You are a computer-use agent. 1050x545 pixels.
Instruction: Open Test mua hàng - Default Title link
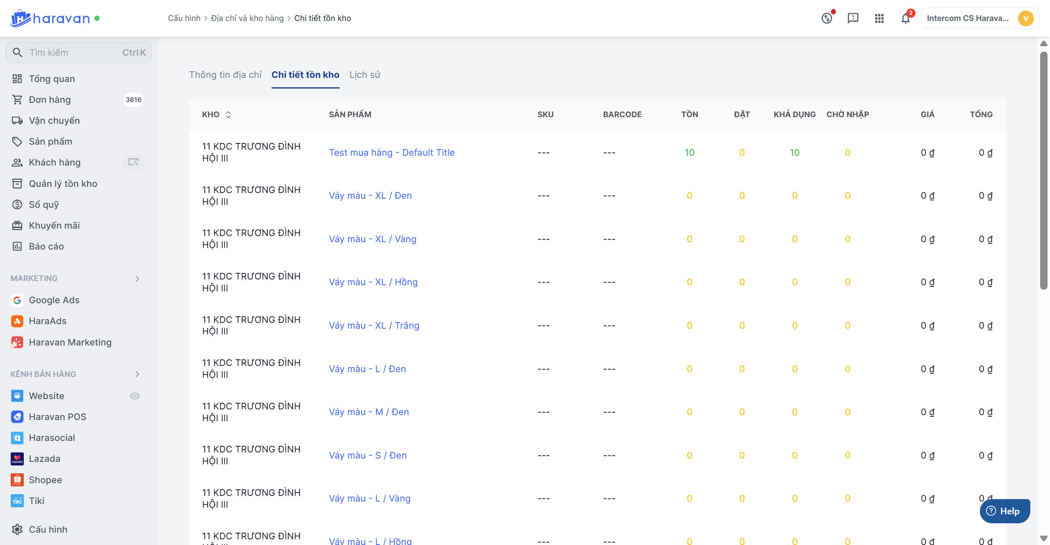coord(392,152)
